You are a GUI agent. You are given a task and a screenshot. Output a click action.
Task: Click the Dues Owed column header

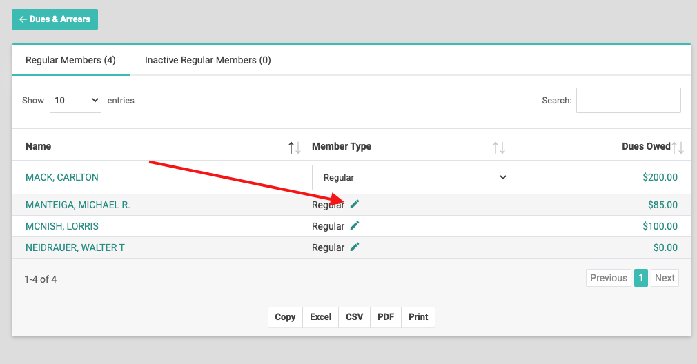tap(646, 146)
